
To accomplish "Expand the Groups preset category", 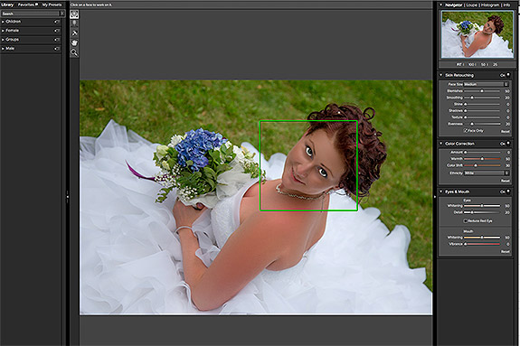I will click(x=3, y=40).
